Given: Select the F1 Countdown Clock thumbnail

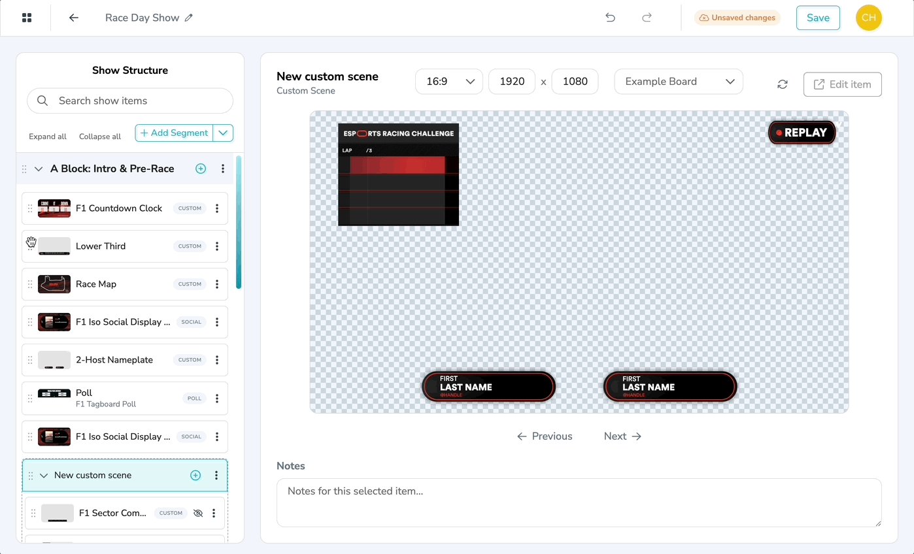Looking at the screenshot, I should click(x=54, y=208).
